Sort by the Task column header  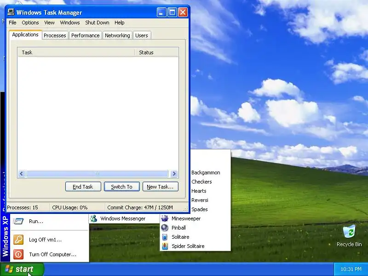[x=76, y=52]
